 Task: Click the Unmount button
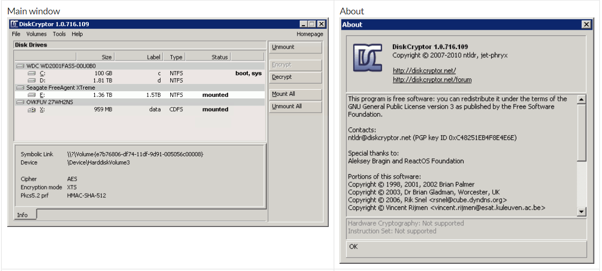pyautogui.click(x=295, y=48)
